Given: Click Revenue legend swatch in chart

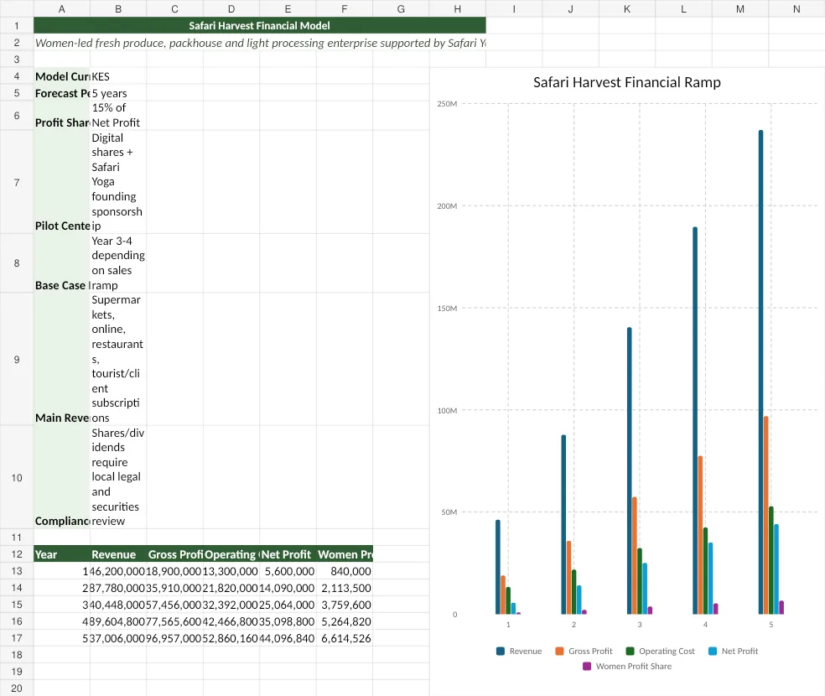Looking at the screenshot, I should point(501,651).
